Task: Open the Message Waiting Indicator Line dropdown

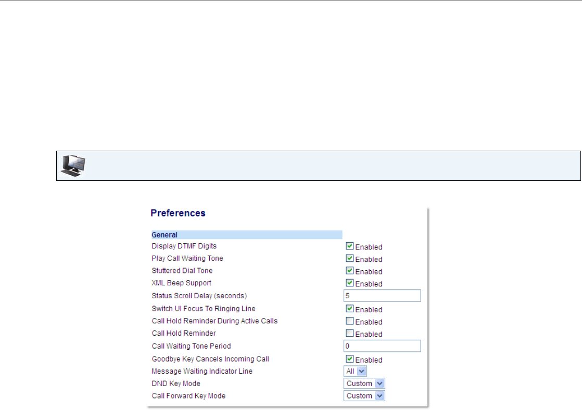Action: coord(356,371)
